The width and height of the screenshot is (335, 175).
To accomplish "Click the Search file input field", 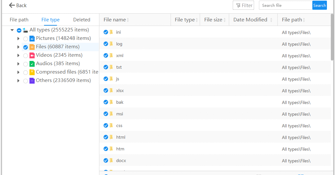I will click(x=286, y=6).
